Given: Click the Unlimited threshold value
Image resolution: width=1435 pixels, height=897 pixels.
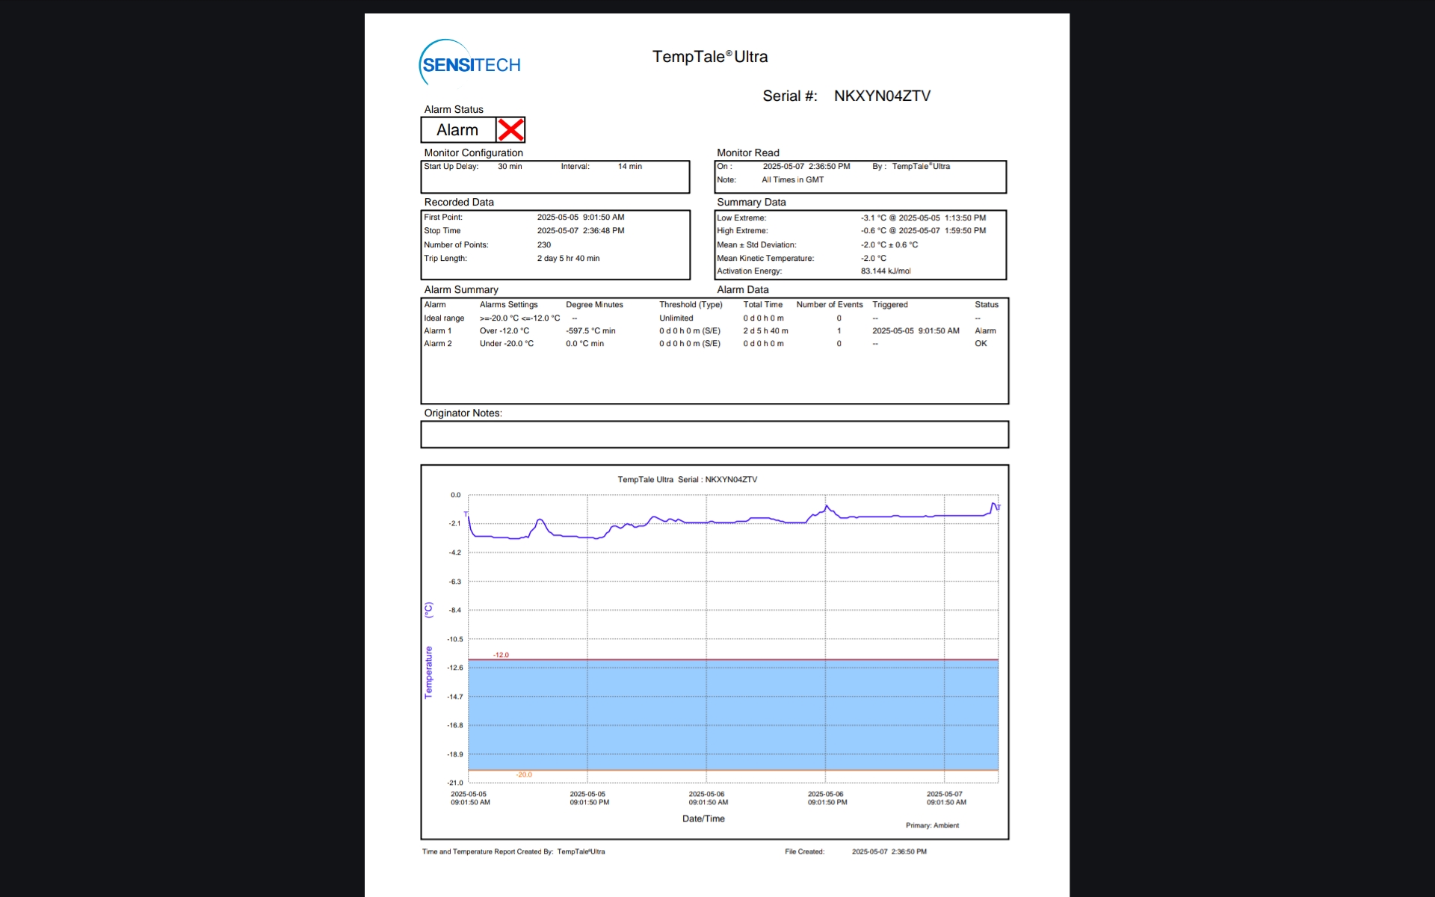Looking at the screenshot, I should [x=676, y=318].
